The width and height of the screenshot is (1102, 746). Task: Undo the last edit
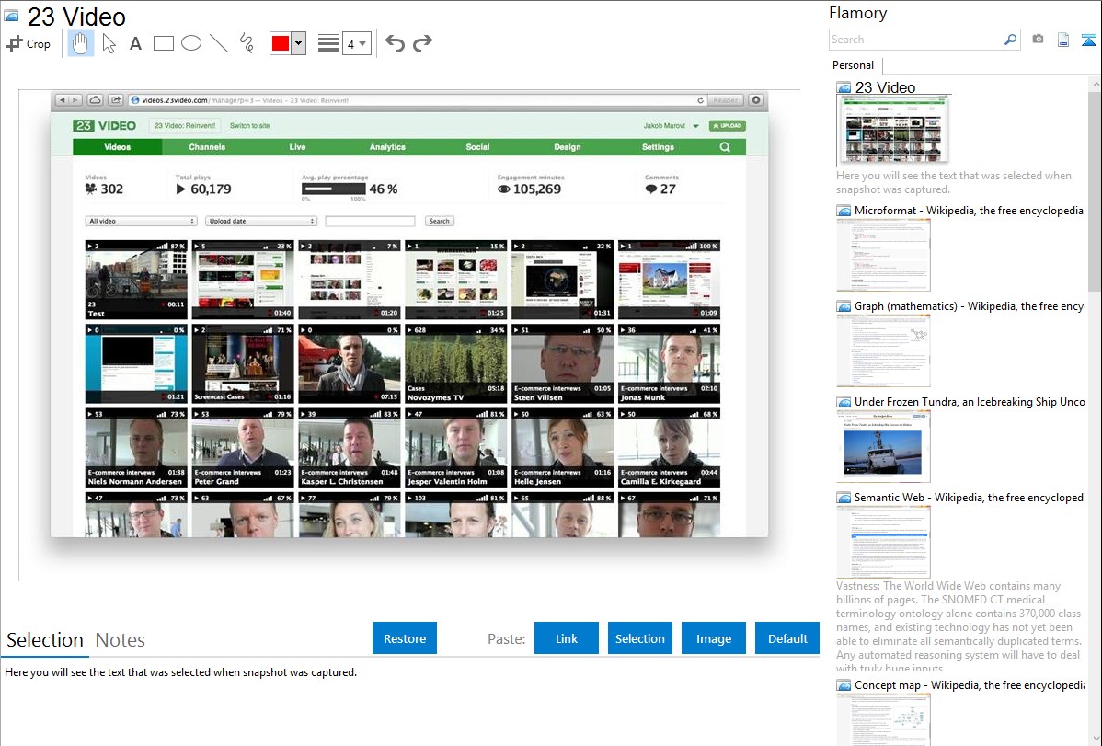395,43
